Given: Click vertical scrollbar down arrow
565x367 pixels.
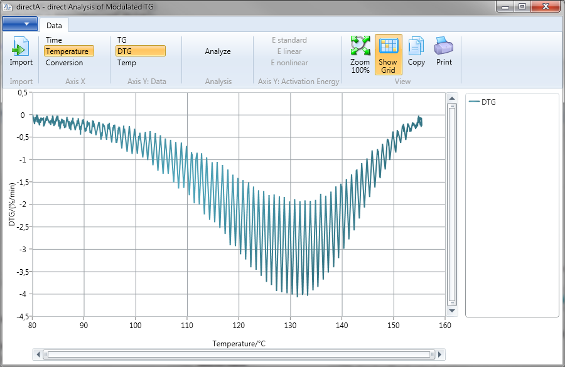Looking at the screenshot, I should pos(452,311).
